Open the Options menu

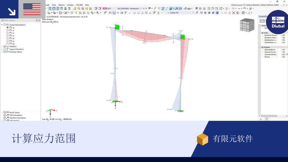(x=61, y=5)
